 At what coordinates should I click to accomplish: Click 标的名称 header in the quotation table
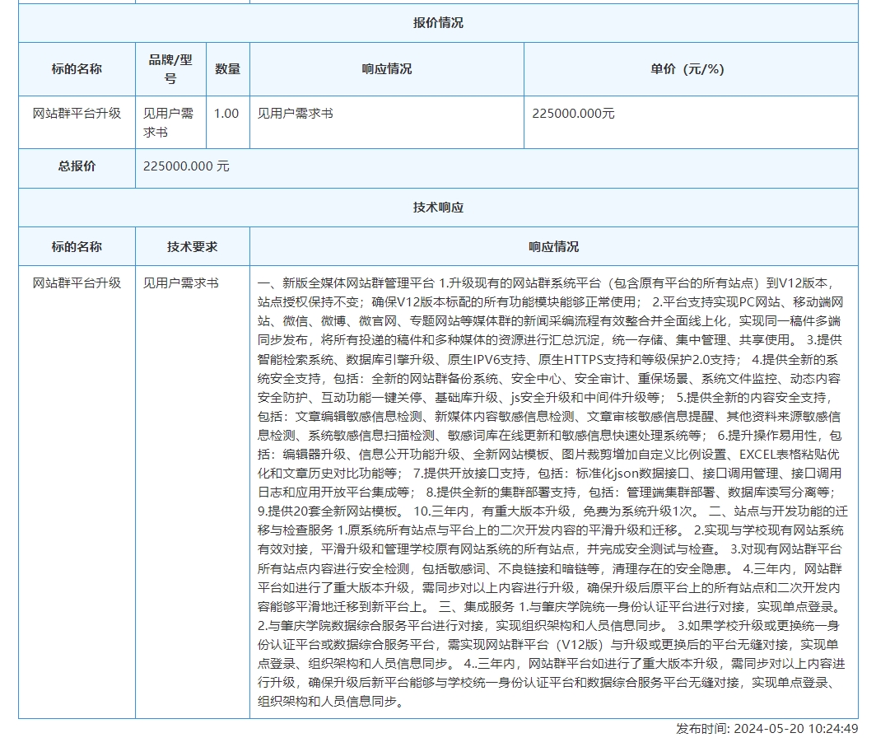tap(77, 69)
